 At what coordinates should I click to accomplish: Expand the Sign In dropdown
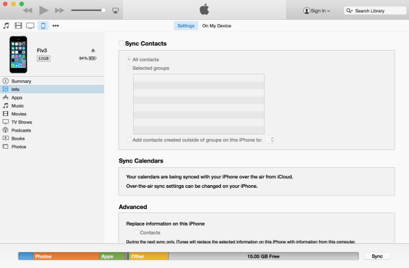pyautogui.click(x=316, y=11)
